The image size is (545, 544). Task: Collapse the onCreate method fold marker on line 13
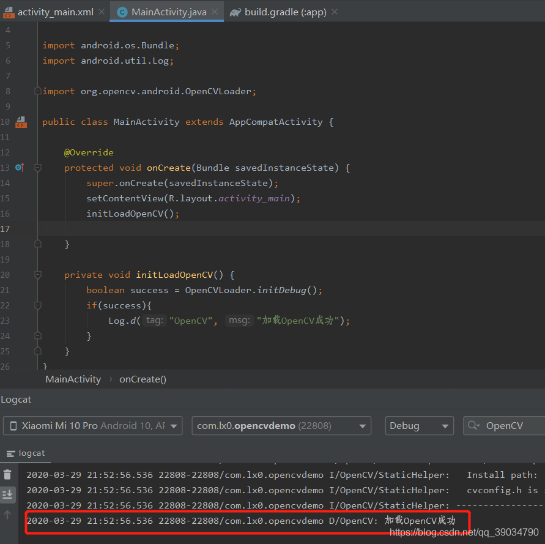click(x=38, y=168)
